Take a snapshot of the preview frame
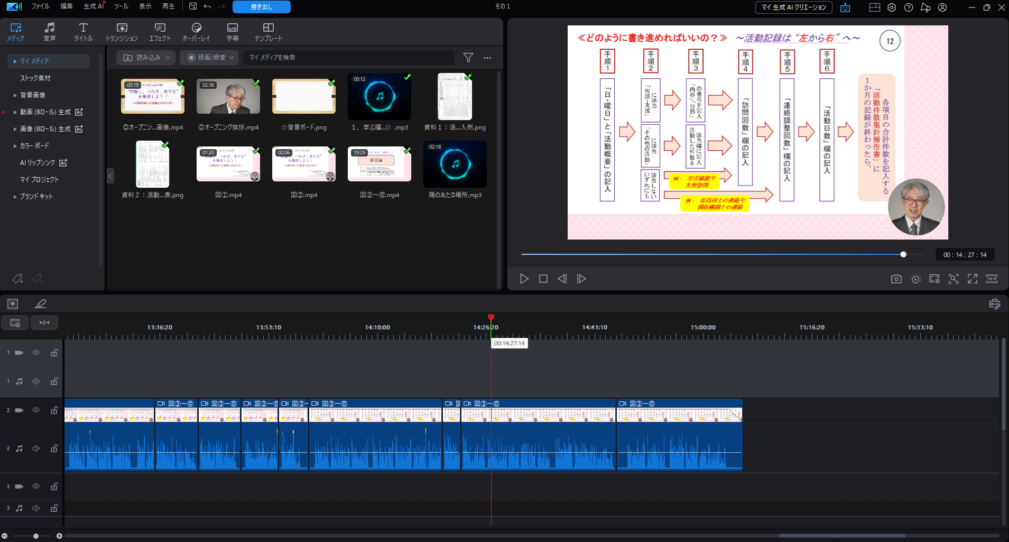The height and width of the screenshot is (542, 1009). click(x=896, y=279)
